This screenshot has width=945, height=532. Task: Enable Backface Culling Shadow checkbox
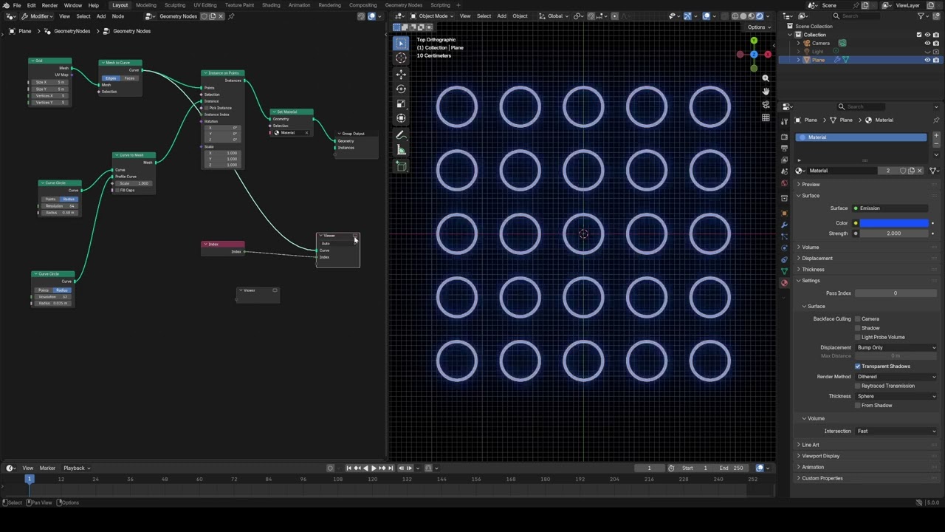click(858, 328)
